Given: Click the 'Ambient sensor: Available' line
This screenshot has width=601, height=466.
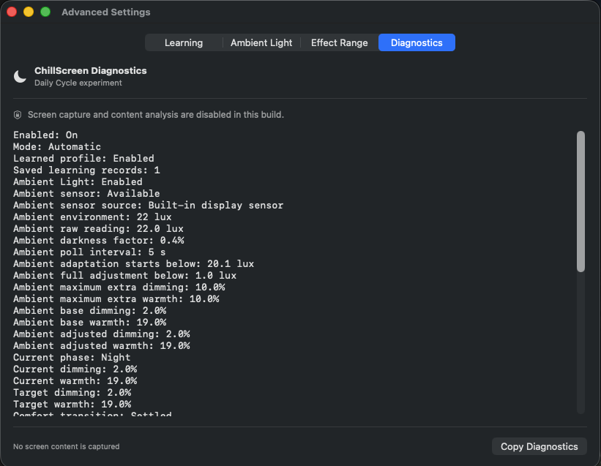Looking at the screenshot, I should click(x=86, y=193).
